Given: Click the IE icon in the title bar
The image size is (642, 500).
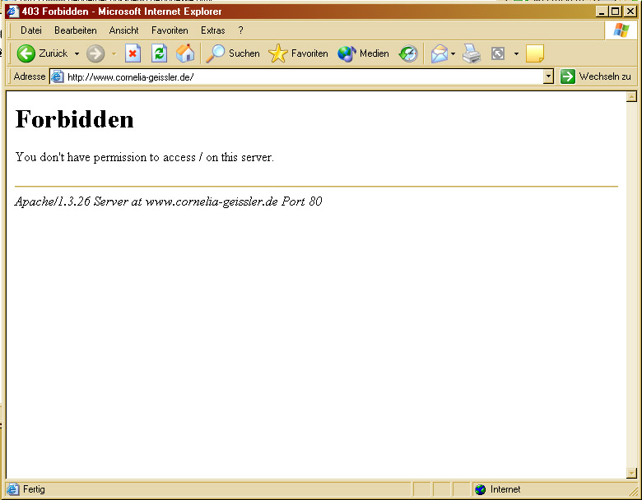Looking at the screenshot, I should click(12, 11).
